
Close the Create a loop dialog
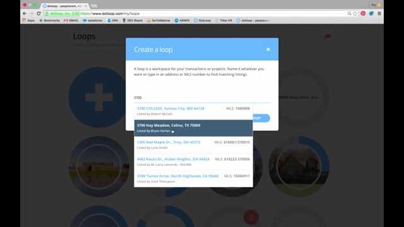tap(268, 49)
